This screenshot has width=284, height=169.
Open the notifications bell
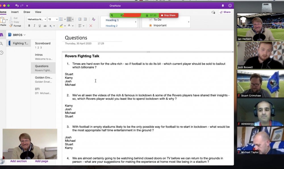click(x=223, y=6)
